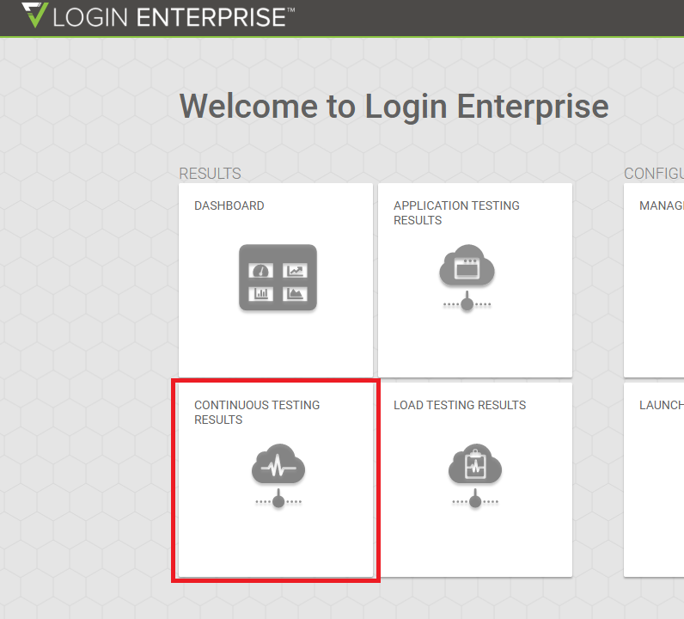
Task: Click the Load Testing clipboard cloud icon
Action: (475, 476)
